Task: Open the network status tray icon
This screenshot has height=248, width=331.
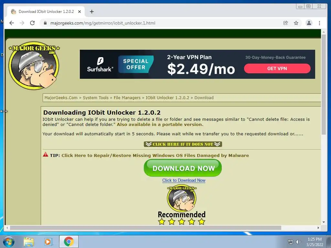Action: (x=291, y=242)
